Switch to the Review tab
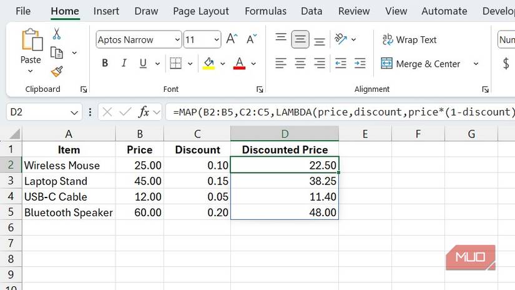This screenshot has width=515, height=290. pos(354,11)
